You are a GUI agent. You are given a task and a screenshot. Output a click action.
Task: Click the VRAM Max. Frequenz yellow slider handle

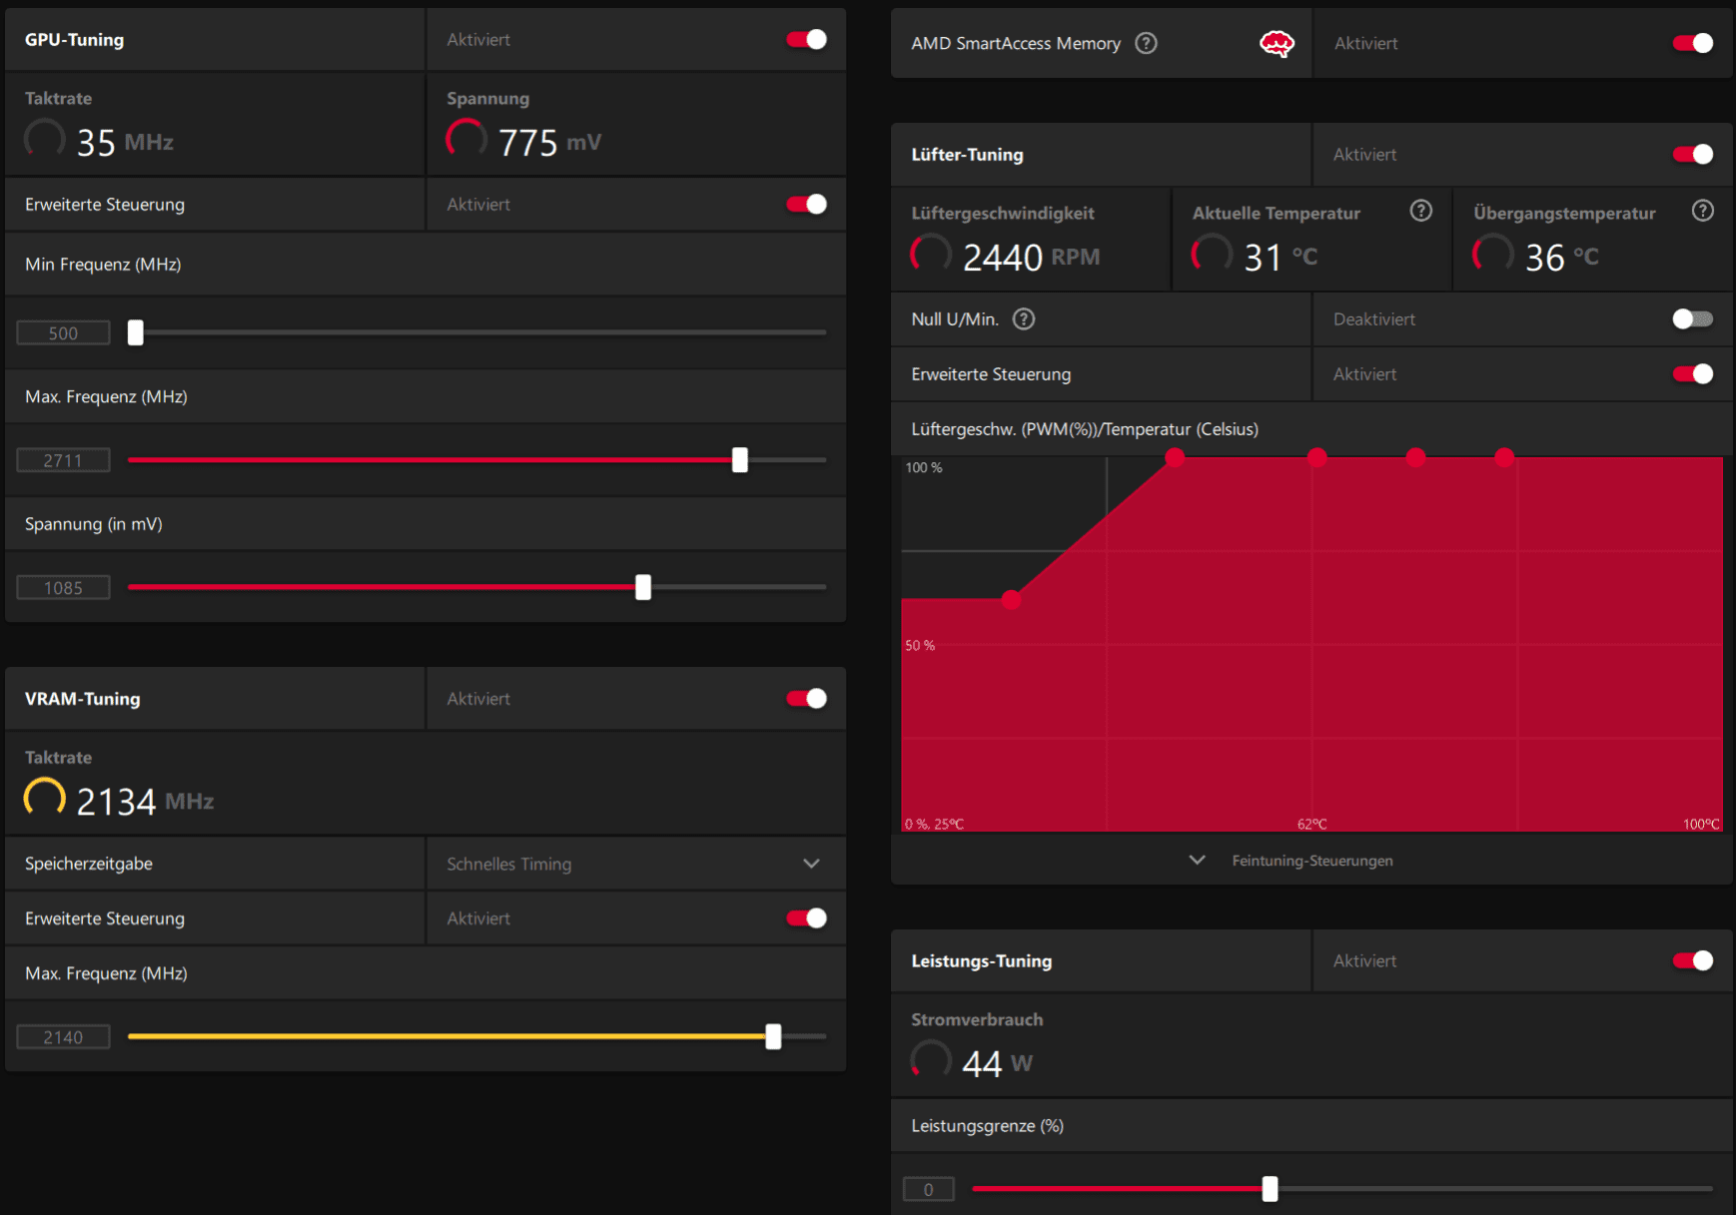[x=773, y=1036]
